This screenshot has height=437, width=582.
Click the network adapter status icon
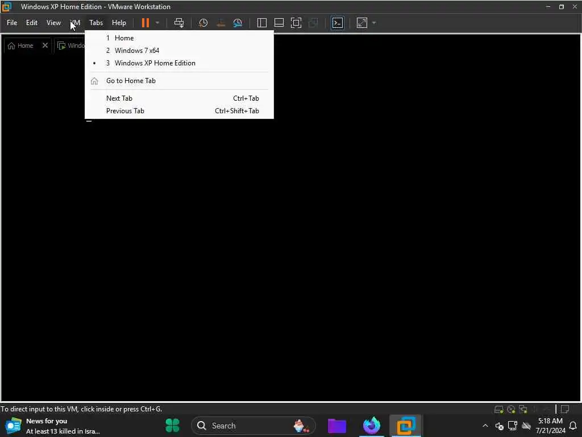point(523,410)
